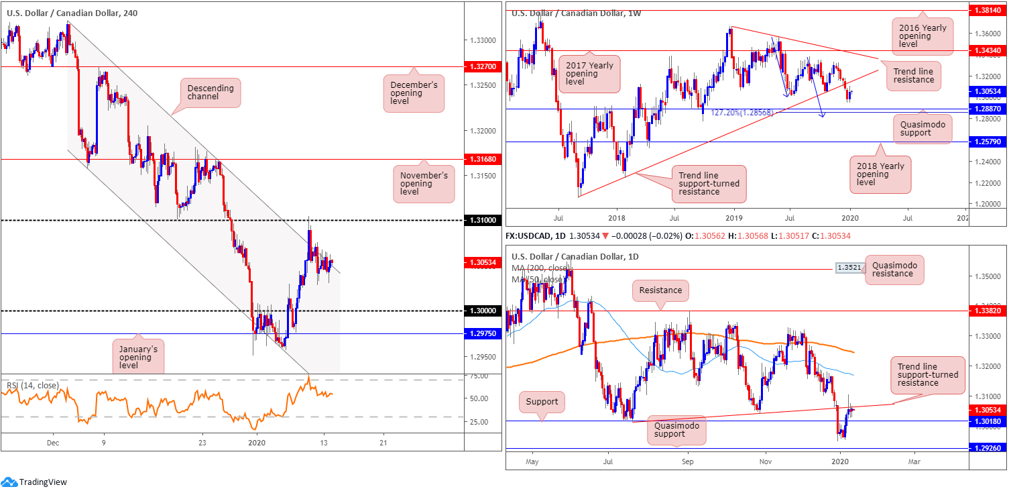
Task: Click the 1.38140 price tag on weekly chart
Action: pos(987,11)
